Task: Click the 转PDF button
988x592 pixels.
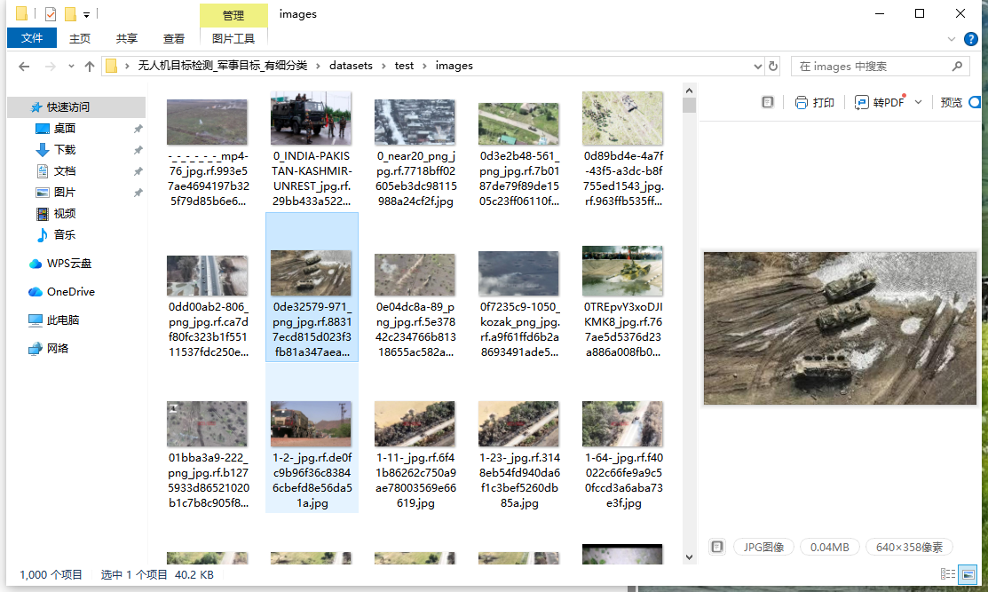Action: [x=879, y=102]
